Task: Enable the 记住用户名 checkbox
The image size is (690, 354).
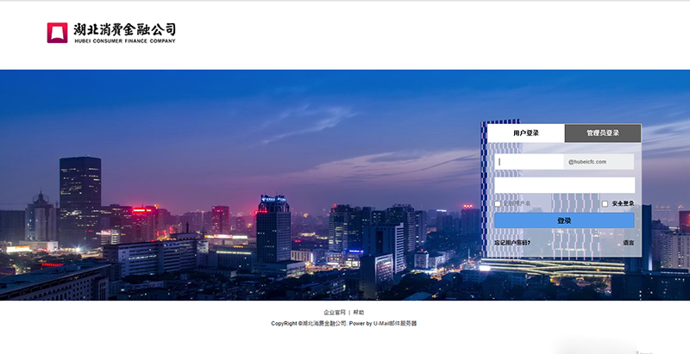Action: click(x=498, y=204)
